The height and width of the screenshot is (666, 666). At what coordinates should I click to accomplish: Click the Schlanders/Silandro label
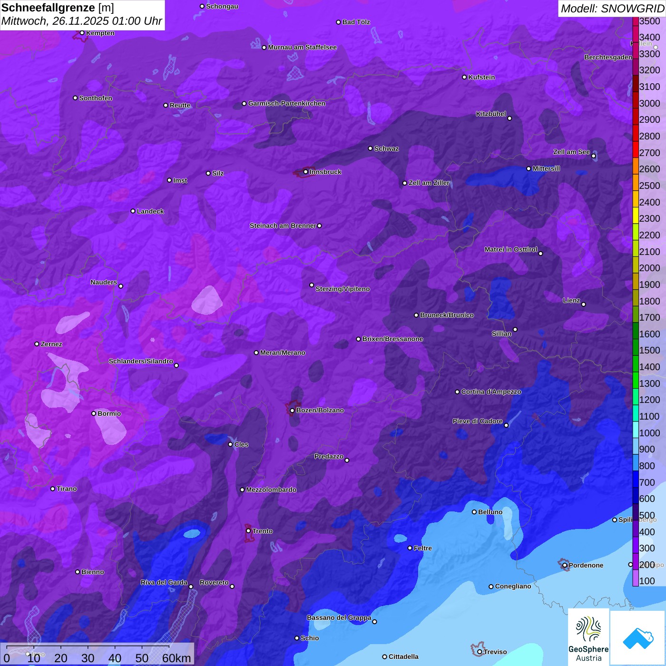(141, 361)
